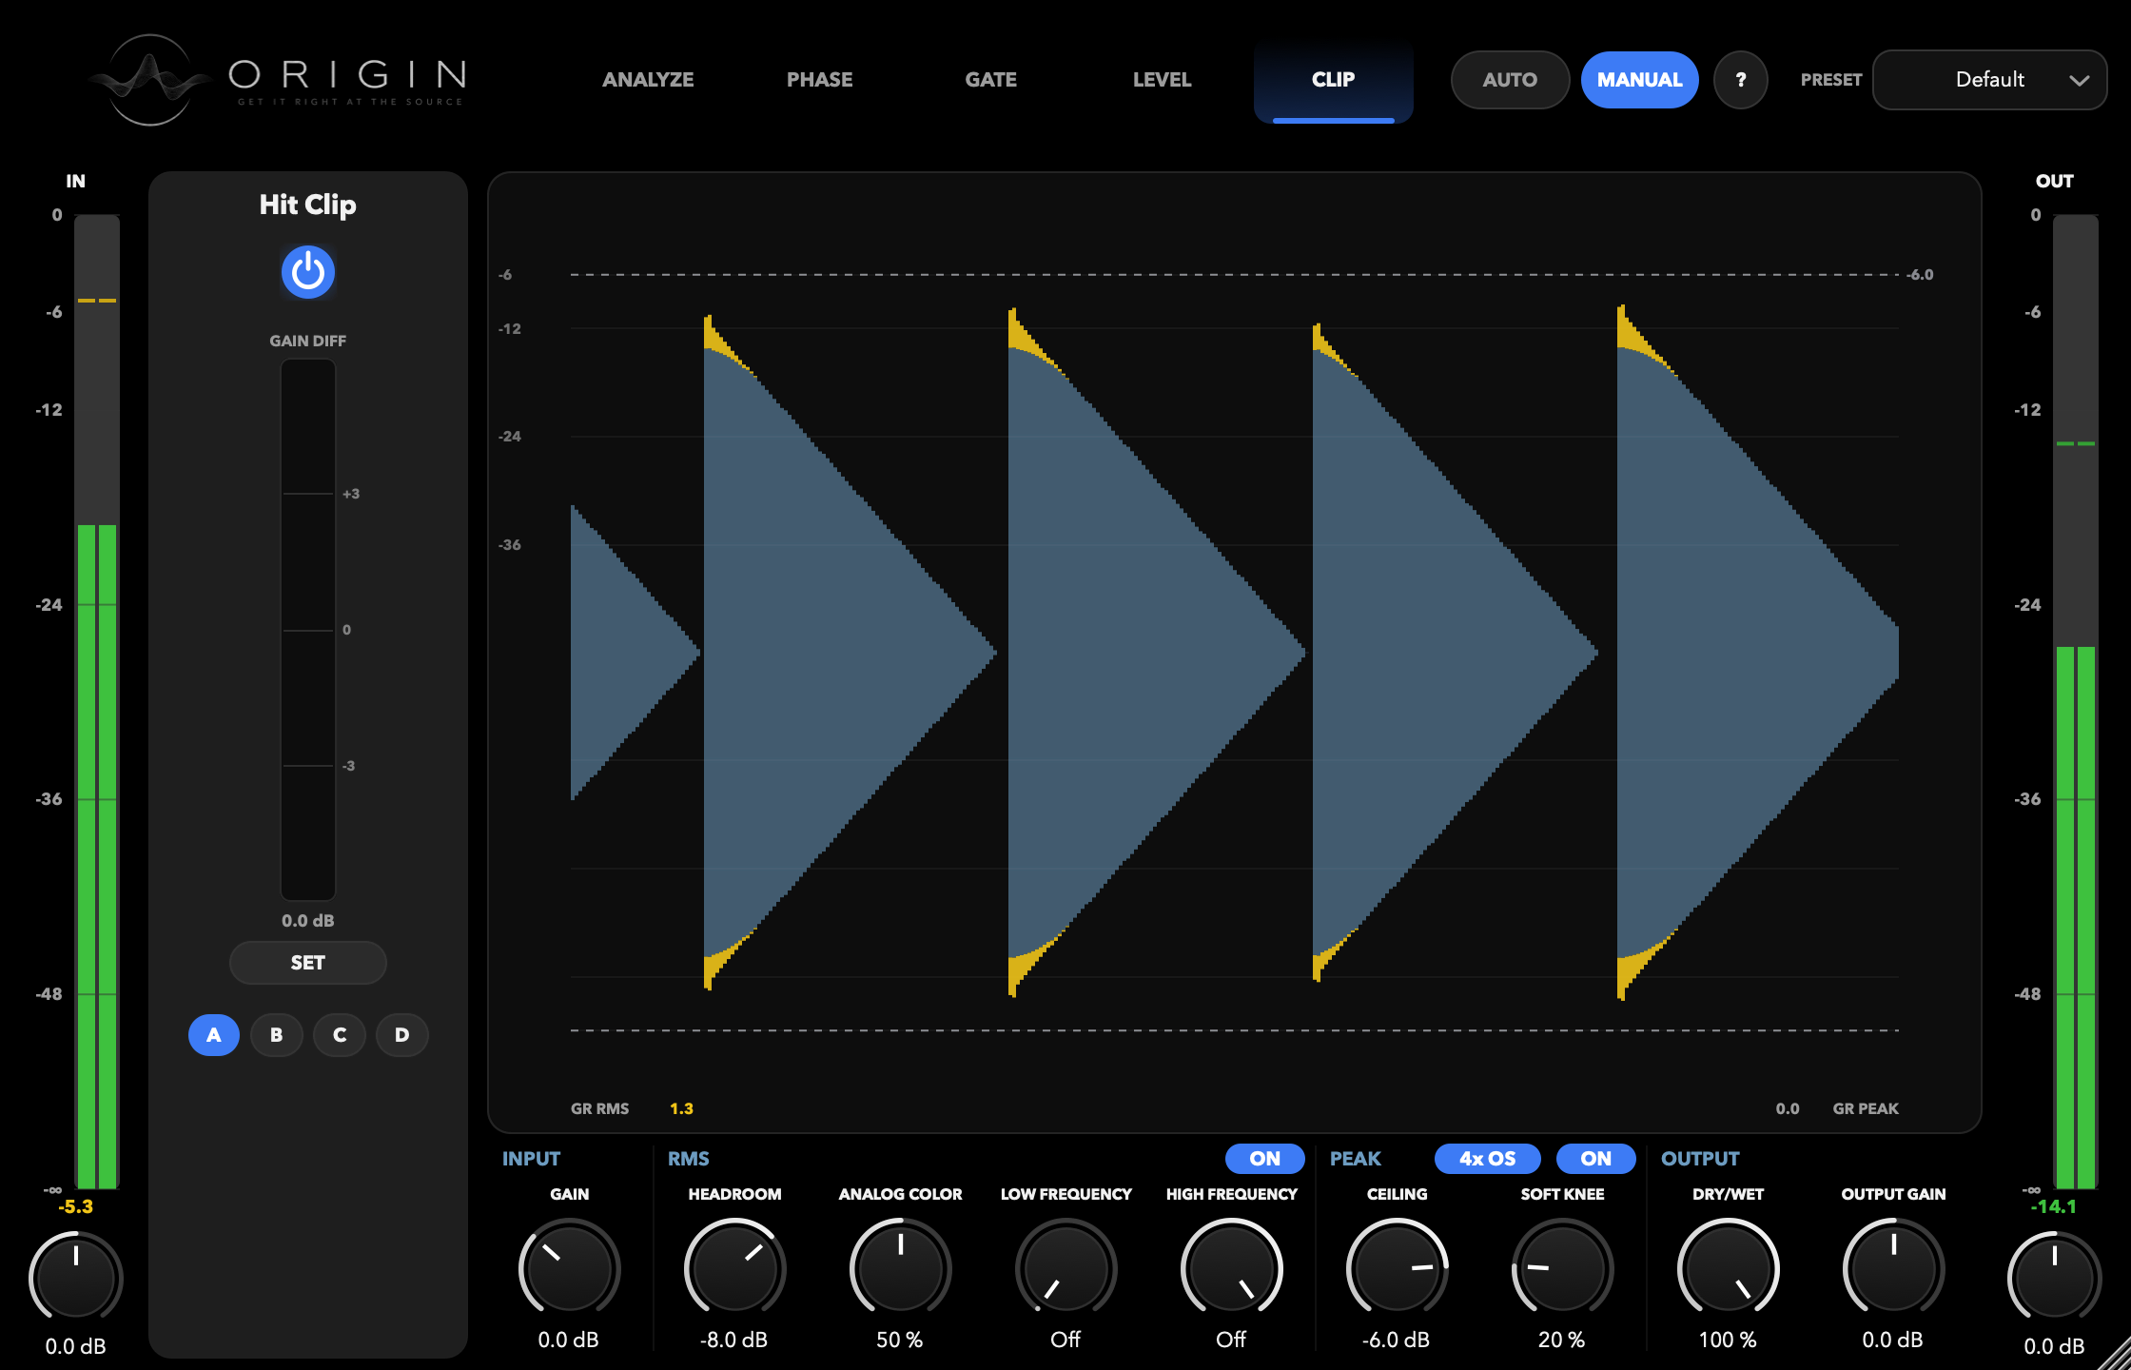Select snapshot D

(x=402, y=1035)
